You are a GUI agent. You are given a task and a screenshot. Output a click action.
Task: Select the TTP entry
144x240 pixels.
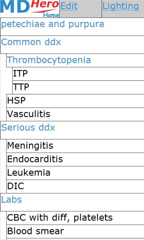tap(78, 87)
